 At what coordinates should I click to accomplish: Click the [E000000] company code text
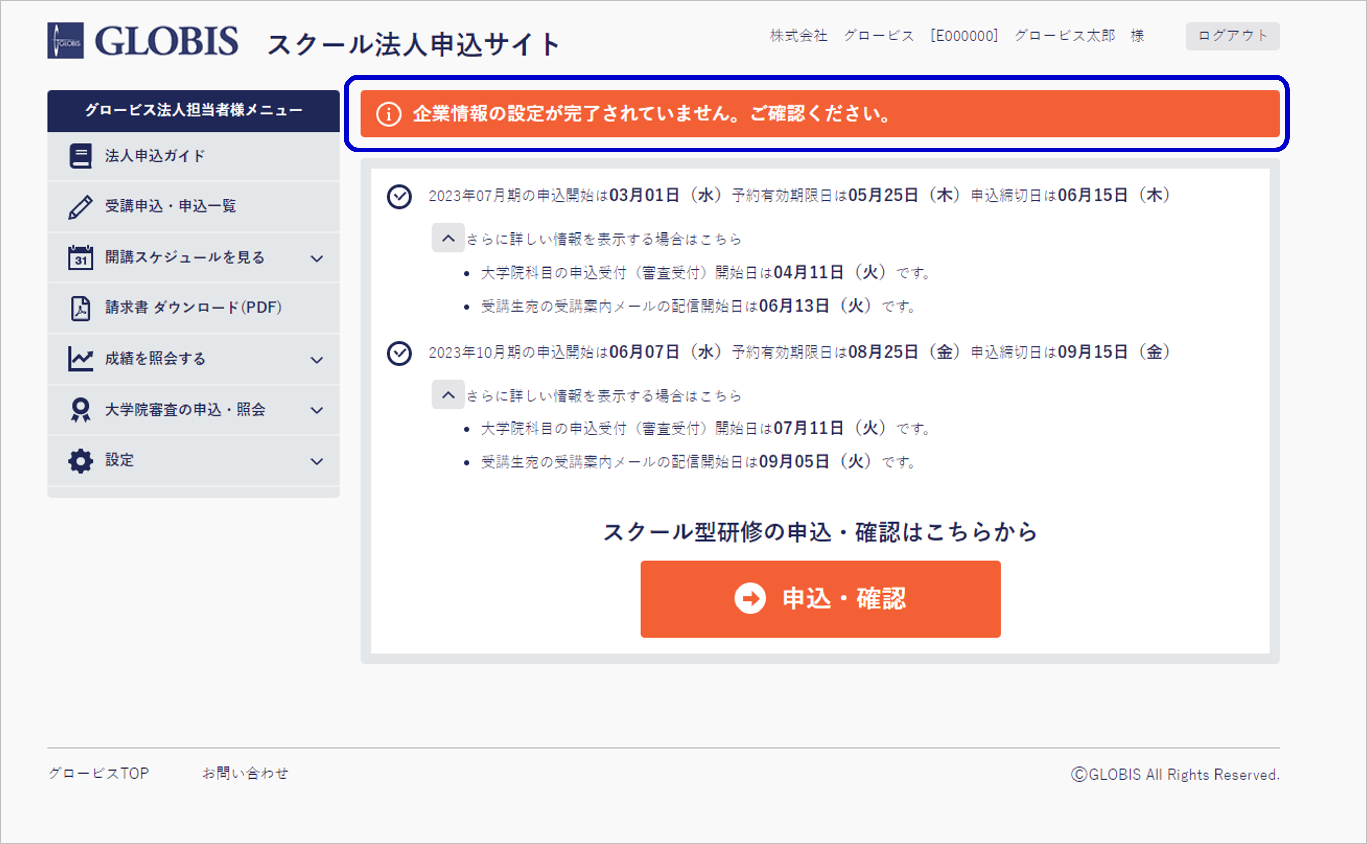pos(964,36)
